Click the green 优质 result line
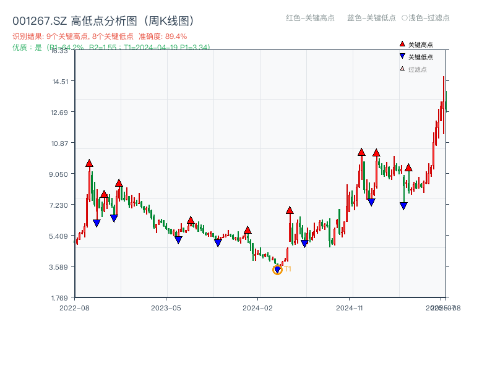The image size is (495, 371). [111, 48]
